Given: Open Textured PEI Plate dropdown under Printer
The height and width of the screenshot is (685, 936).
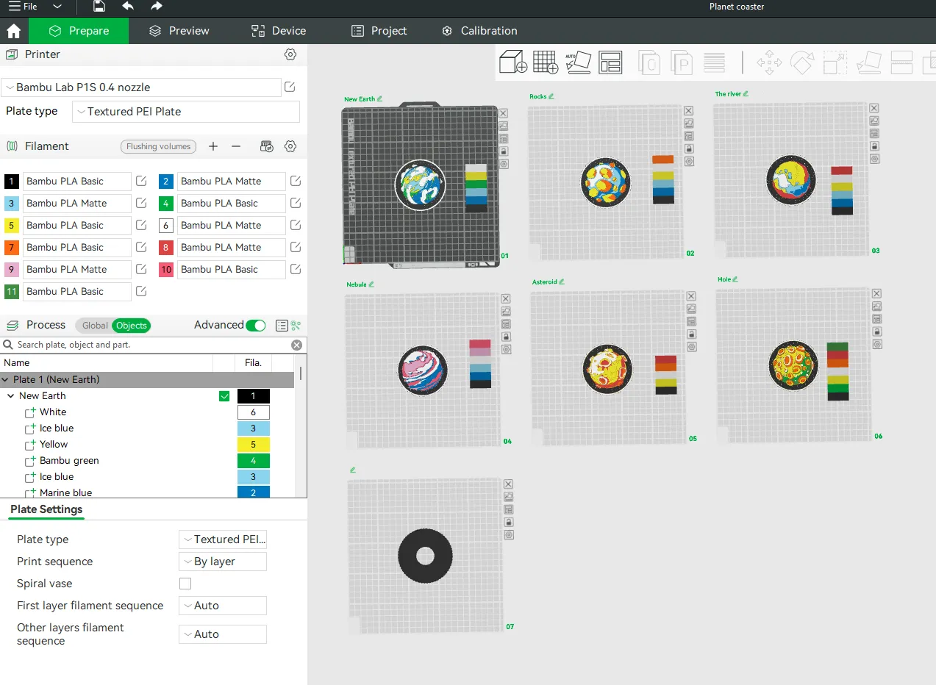Looking at the screenshot, I should coord(186,112).
